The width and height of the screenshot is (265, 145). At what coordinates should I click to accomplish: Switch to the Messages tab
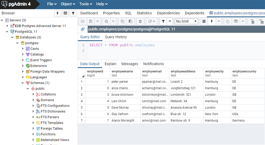(x=130, y=64)
